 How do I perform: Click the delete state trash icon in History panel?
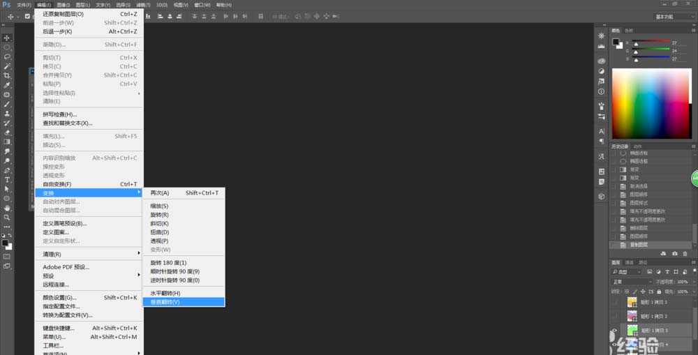[685, 253]
